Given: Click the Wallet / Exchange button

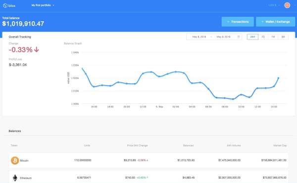Looking at the screenshot, I should click(275, 22).
